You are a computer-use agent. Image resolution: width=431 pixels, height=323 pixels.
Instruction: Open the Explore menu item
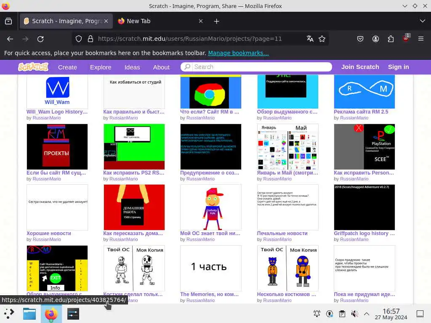click(101, 67)
